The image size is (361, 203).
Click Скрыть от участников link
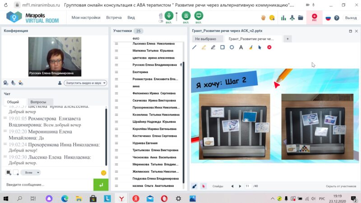click(x=341, y=186)
